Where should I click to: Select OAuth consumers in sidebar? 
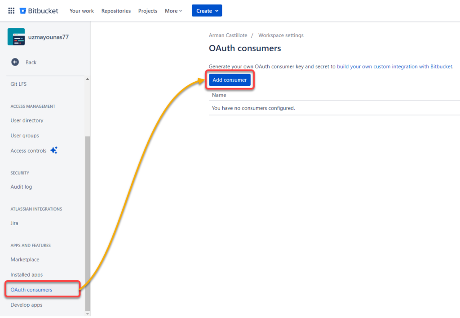pos(31,290)
